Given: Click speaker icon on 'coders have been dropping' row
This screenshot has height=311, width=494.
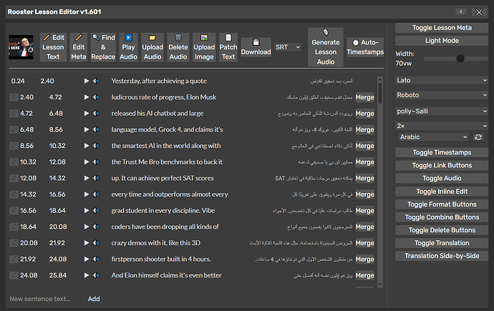Looking at the screenshot, I should (96, 227).
